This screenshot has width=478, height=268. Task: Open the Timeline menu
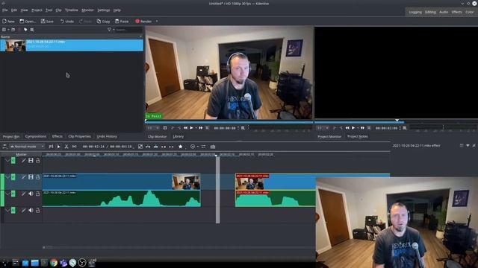pos(72,10)
